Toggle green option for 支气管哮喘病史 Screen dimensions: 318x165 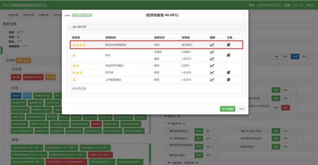click(x=199, y=138)
